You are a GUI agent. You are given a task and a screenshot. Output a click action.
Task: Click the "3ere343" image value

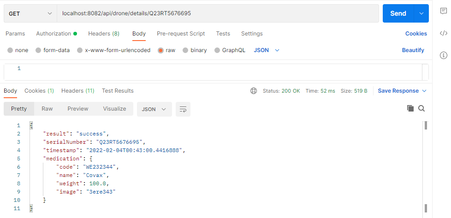[101, 192]
